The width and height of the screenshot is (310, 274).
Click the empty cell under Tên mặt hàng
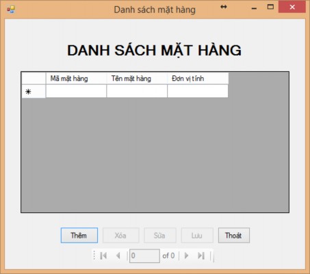[x=137, y=91]
